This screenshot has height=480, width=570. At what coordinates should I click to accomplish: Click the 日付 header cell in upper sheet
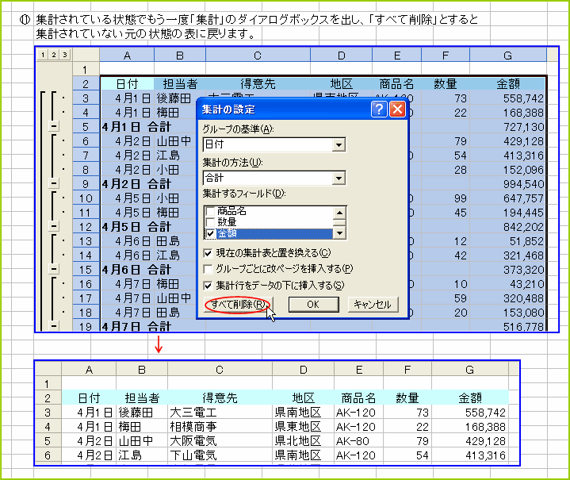[127, 83]
